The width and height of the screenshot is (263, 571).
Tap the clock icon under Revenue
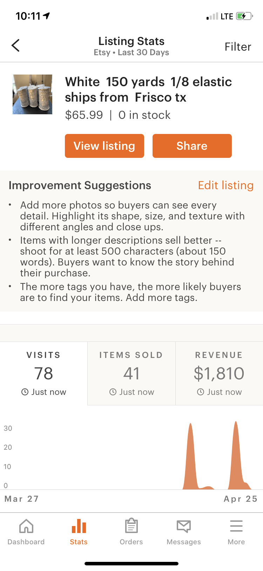click(201, 392)
